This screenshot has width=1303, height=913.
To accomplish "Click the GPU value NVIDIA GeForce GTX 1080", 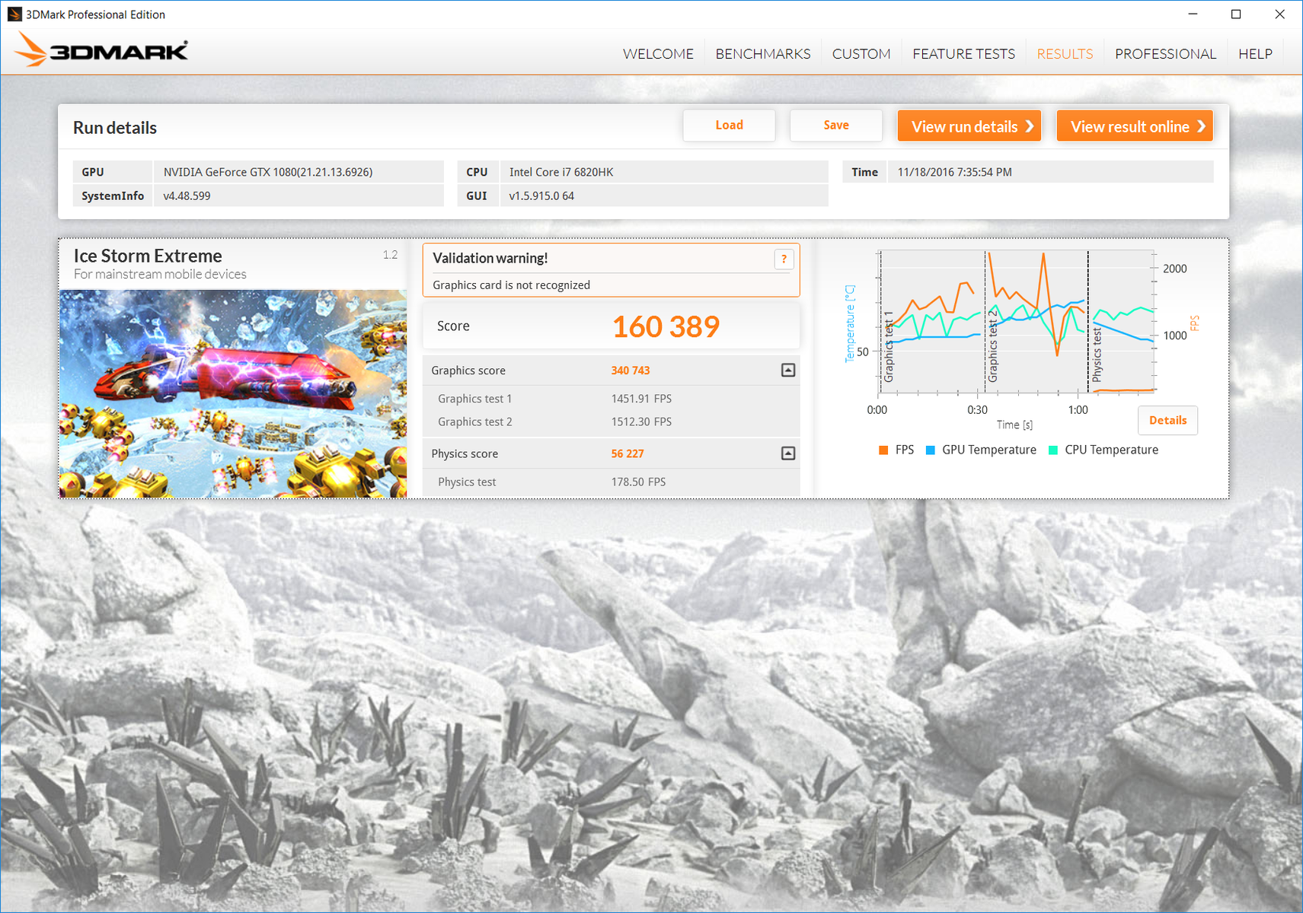I will (x=268, y=172).
